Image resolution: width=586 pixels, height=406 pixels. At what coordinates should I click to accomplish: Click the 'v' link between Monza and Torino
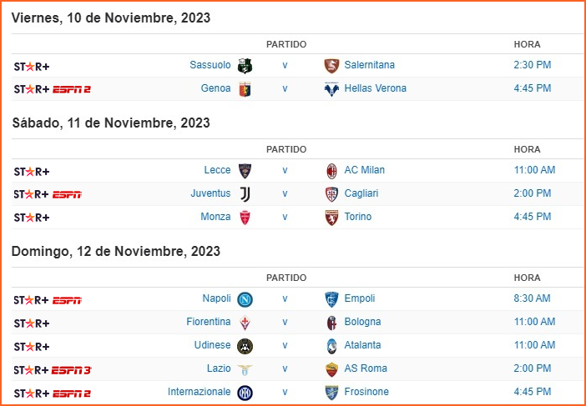(x=285, y=217)
